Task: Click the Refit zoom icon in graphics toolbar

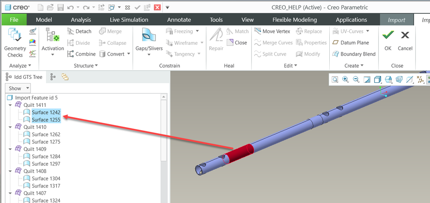Action: click(x=335, y=80)
